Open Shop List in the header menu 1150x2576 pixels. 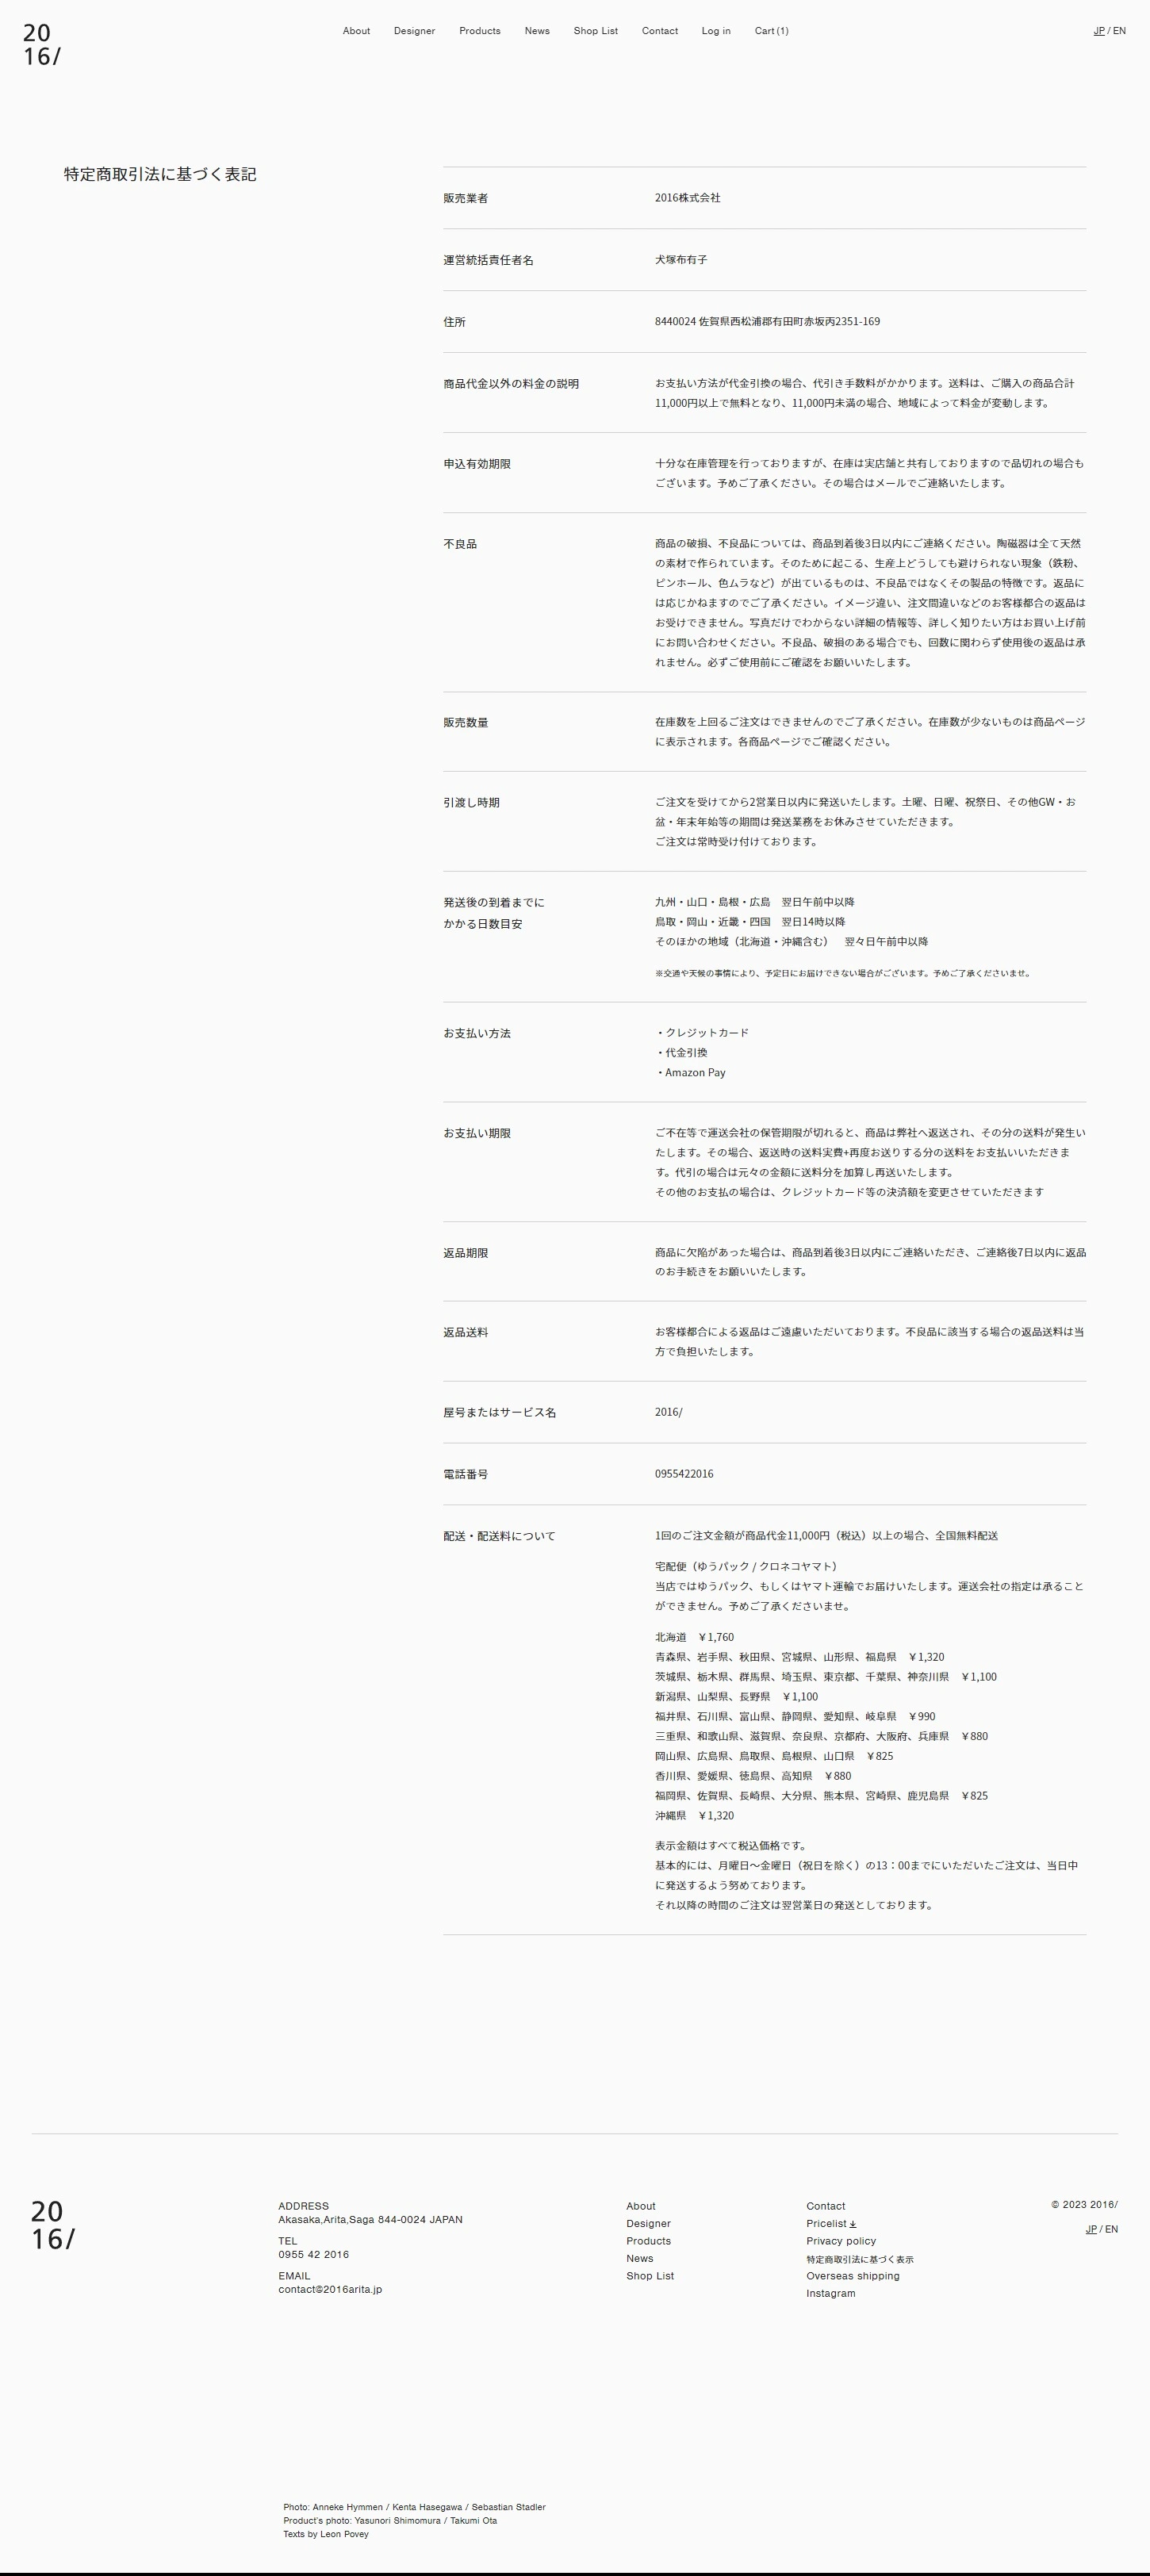[595, 31]
